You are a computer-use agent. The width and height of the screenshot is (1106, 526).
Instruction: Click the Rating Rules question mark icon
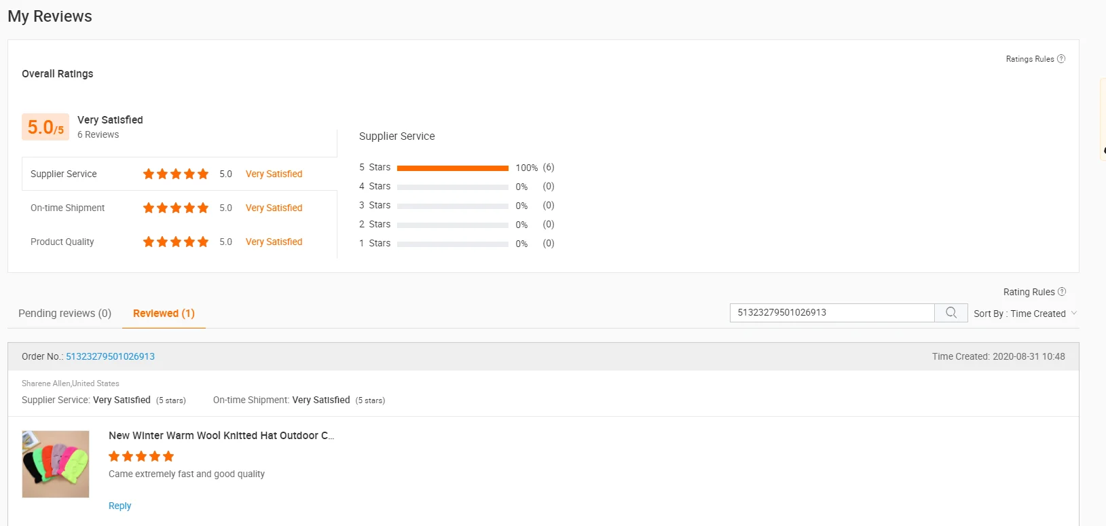1062,292
